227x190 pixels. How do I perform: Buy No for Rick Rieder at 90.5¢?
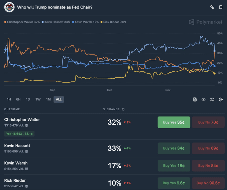[208, 183]
